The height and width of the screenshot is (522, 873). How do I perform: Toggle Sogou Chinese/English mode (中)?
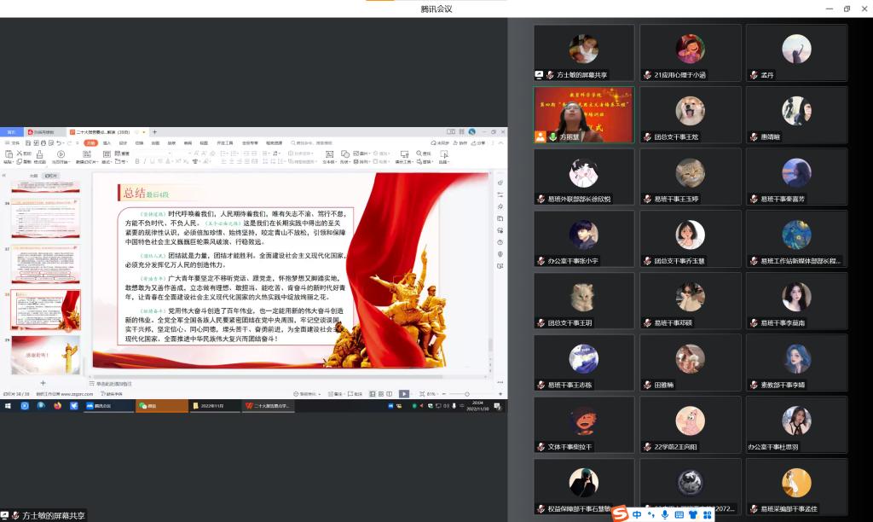tap(638, 514)
